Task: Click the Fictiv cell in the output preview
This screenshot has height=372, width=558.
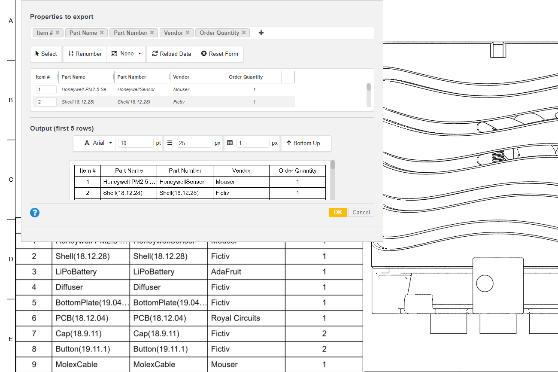Action: coord(241,193)
